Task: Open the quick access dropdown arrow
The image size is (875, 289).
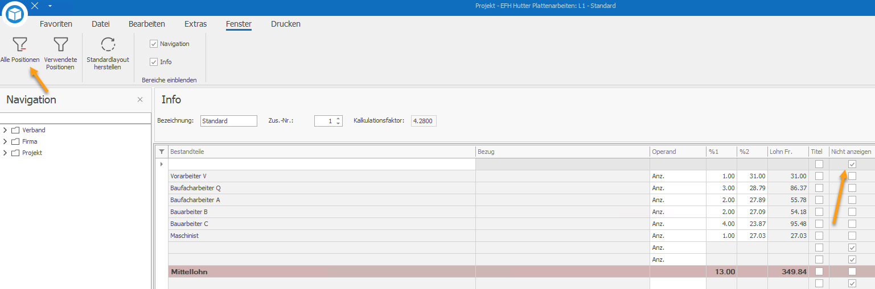Action: click(x=50, y=6)
